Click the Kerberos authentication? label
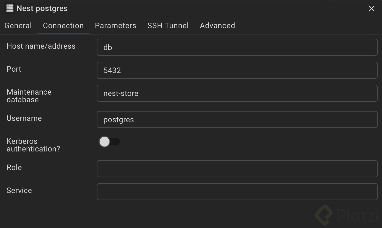This screenshot has height=228, width=382. [33, 145]
